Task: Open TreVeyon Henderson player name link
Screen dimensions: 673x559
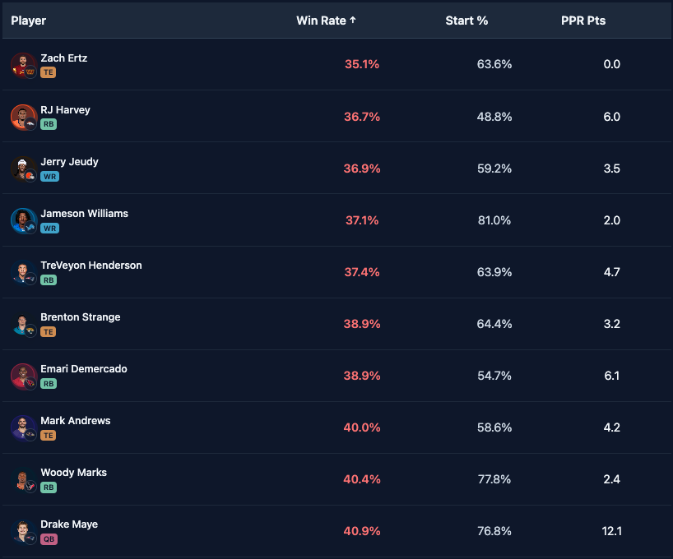Action: [x=91, y=266]
